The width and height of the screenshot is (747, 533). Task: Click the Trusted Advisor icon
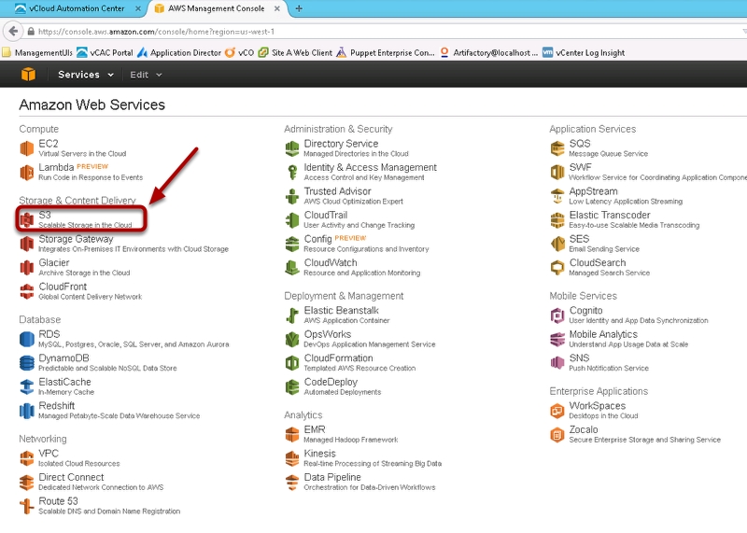[292, 196]
